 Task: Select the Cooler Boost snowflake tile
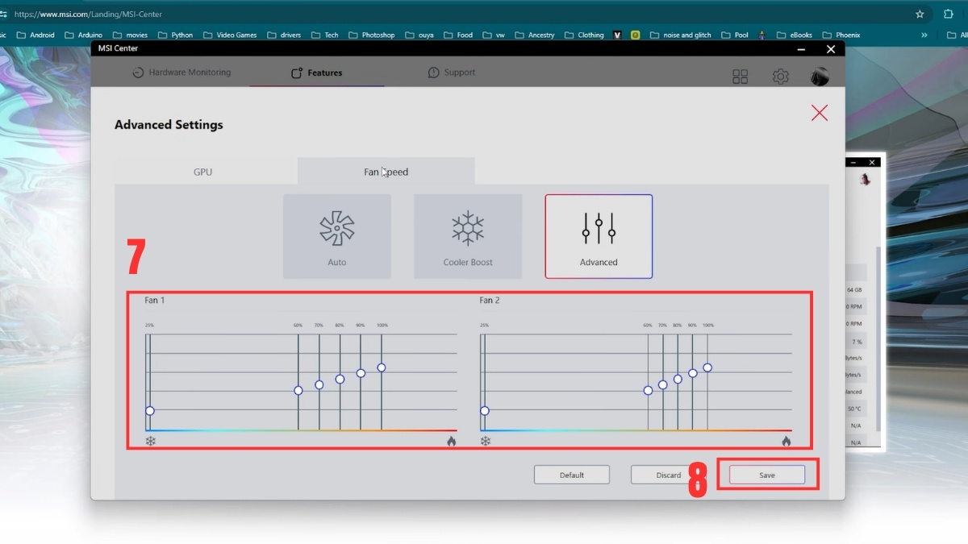(x=468, y=236)
